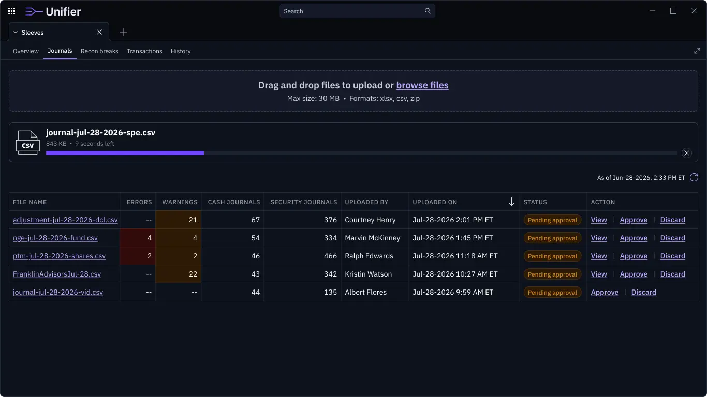Image resolution: width=707 pixels, height=397 pixels.
Task: Discard adjustment-jul-28-2026-dcl.csv
Action: (673, 220)
